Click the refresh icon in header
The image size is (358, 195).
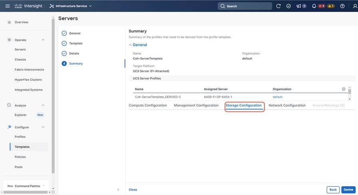pos(278,6)
